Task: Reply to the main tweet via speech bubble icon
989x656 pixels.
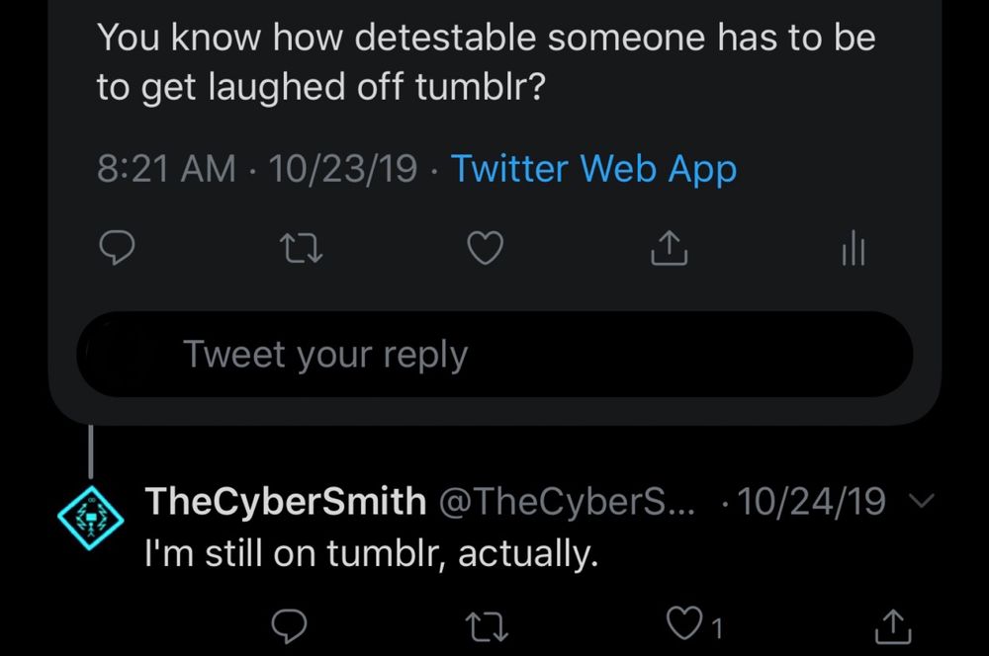Action: click(117, 250)
